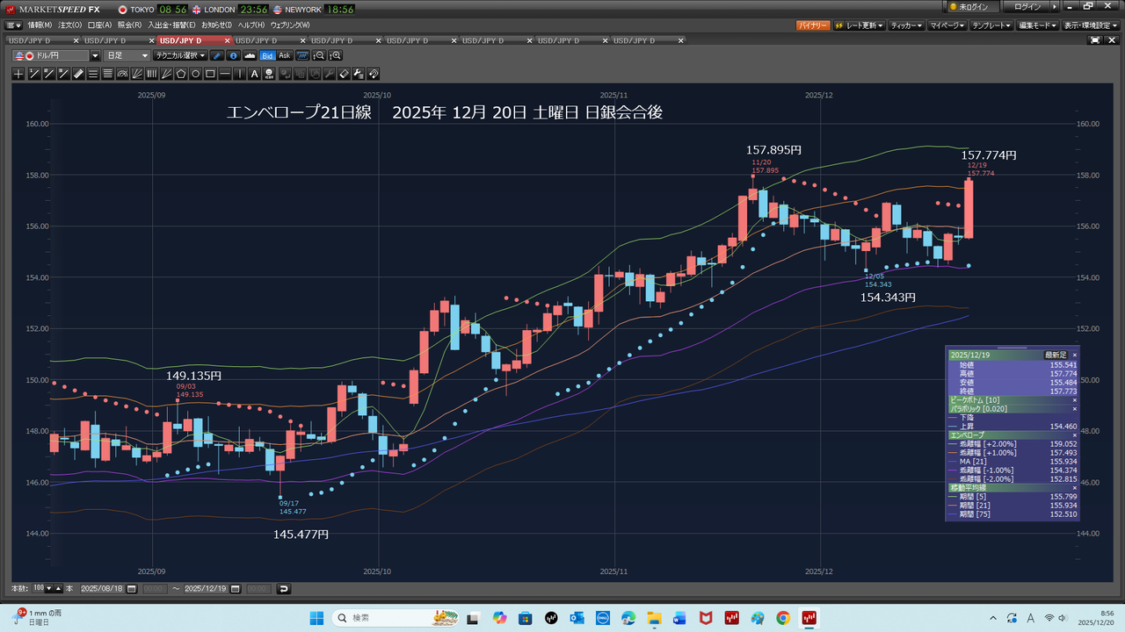This screenshot has height=632, width=1125.
Task: Select the crosshair cursor drawing tool
Action: coord(18,74)
